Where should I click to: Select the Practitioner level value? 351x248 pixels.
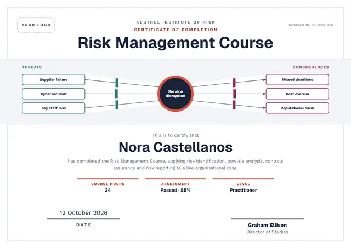(x=243, y=190)
